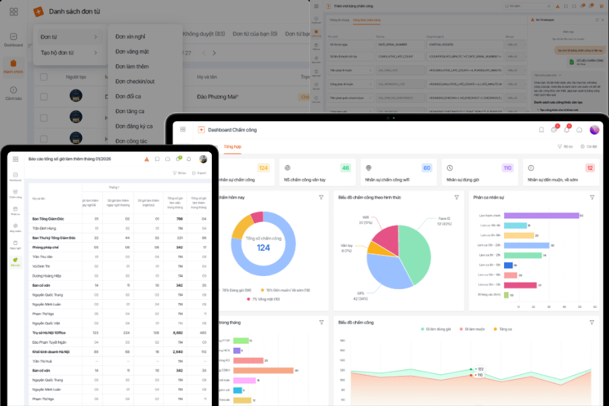This screenshot has height=406, width=609.
Task: Expand the Đơn từ submenu arrow
Action: pyautogui.click(x=95, y=37)
